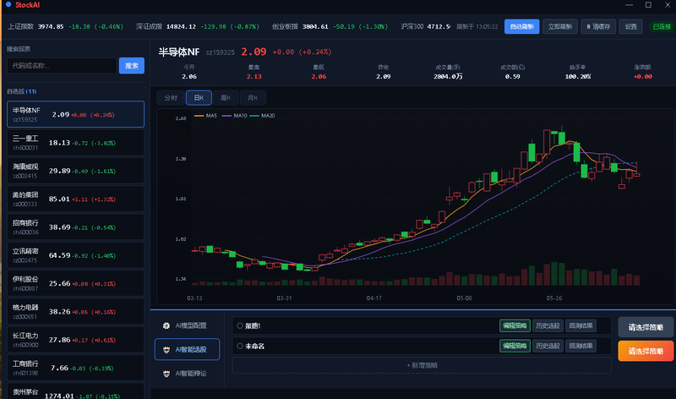Toggle the 自动刷新 auto-refresh button
Image resolution: width=676 pixels, height=399 pixels.
click(x=521, y=27)
